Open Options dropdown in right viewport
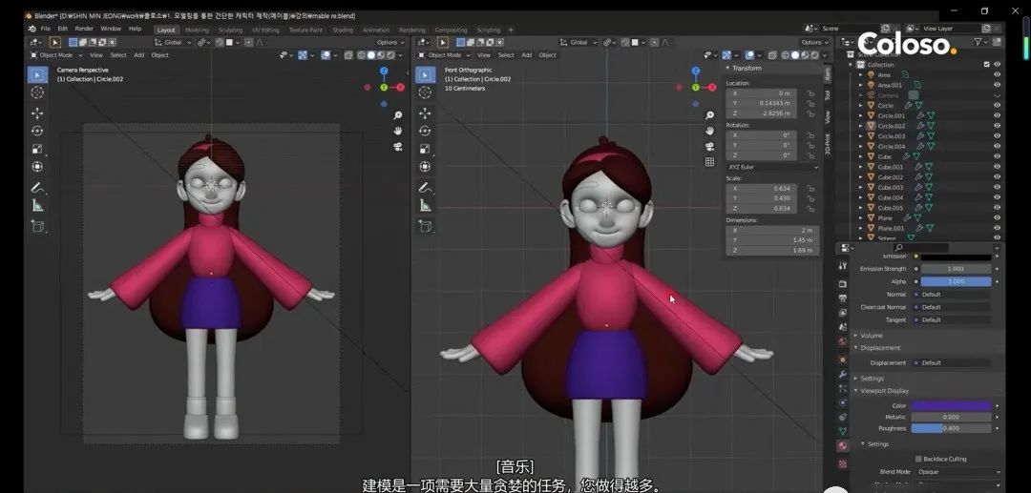Viewport: 1031px width, 493px height. pyautogui.click(x=815, y=42)
